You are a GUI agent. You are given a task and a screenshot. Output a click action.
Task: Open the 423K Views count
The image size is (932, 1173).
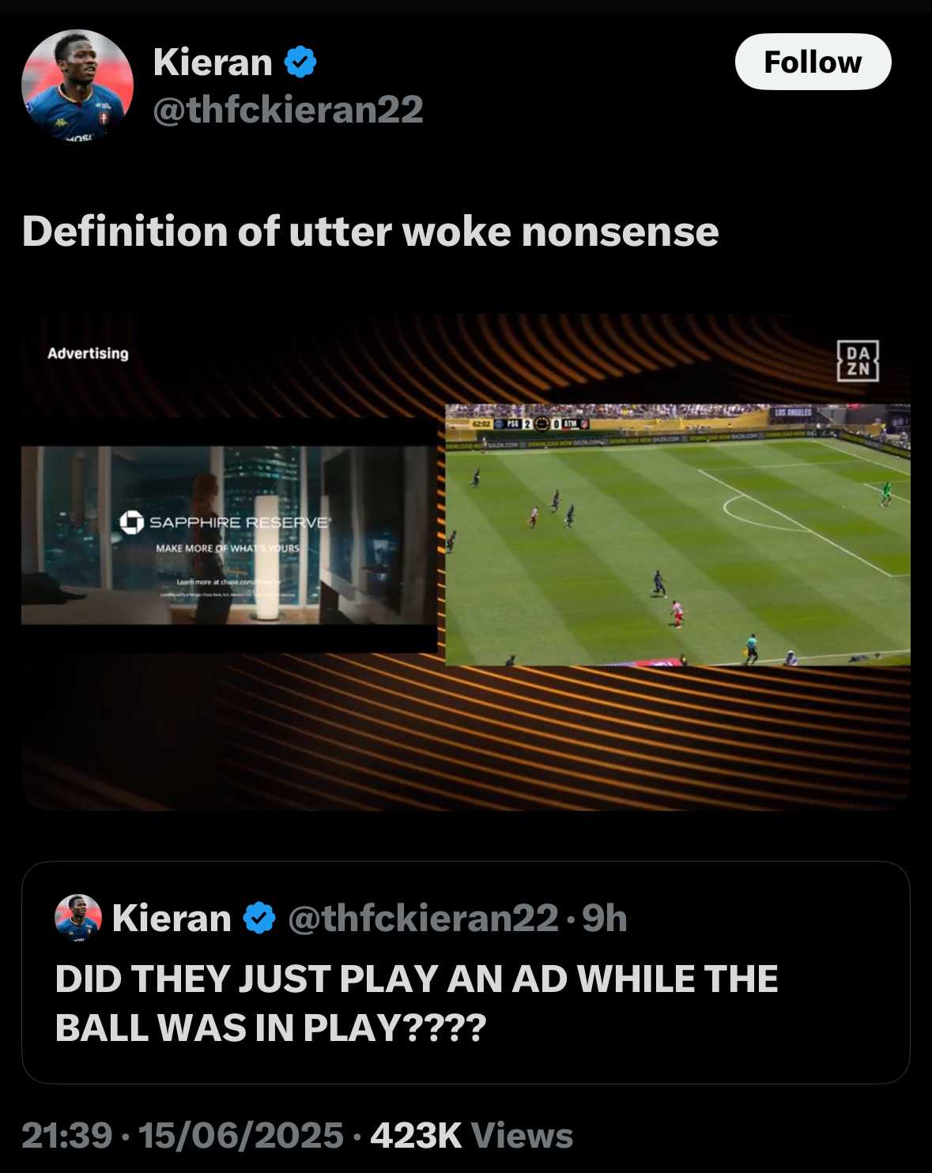[x=472, y=1136]
